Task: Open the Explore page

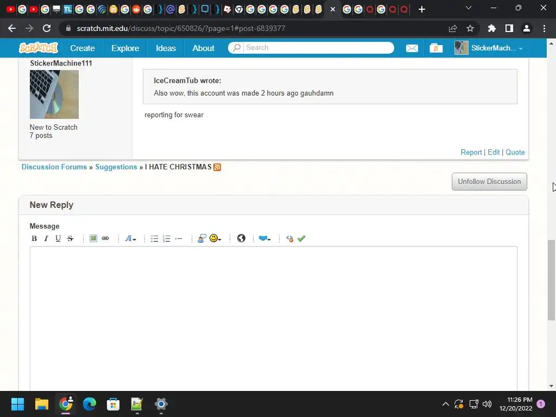Action: tap(125, 48)
